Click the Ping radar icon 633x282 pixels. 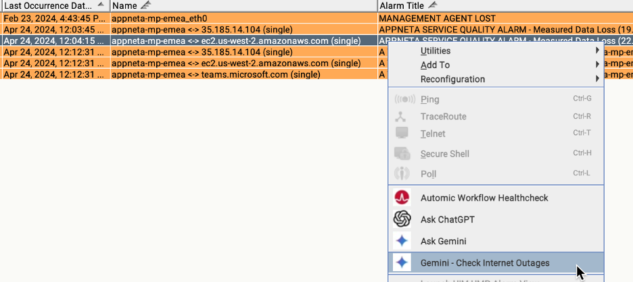point(402,100)
